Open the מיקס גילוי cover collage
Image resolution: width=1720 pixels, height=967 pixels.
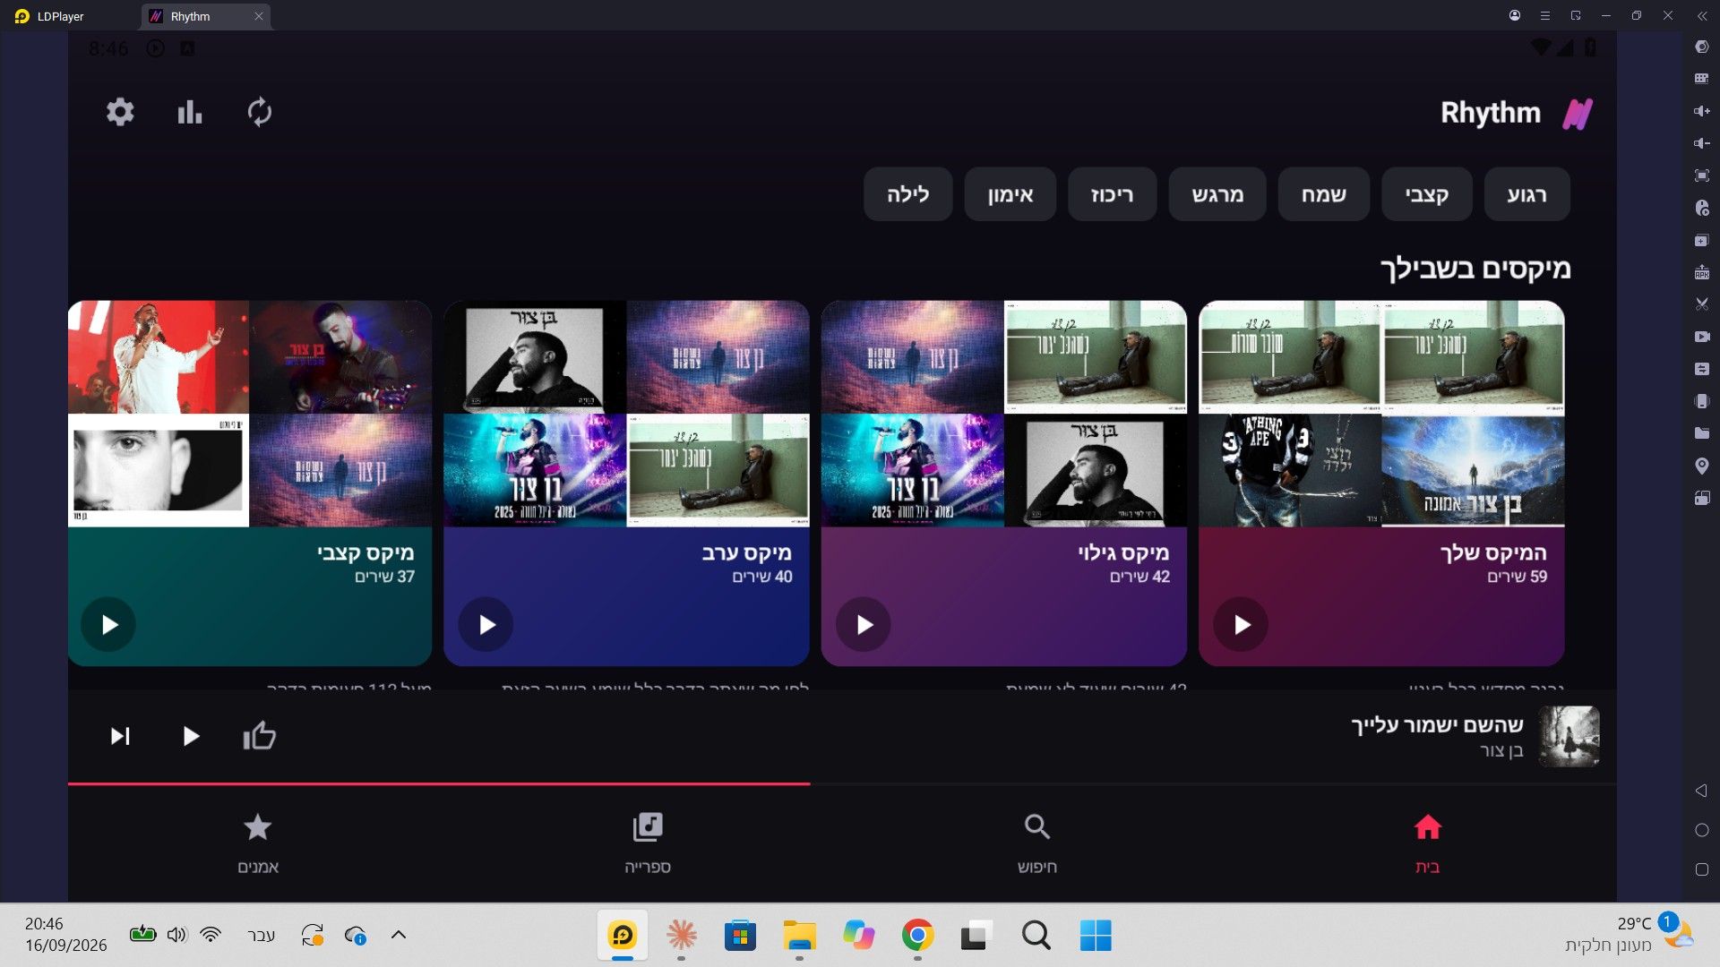(1004, 414)
